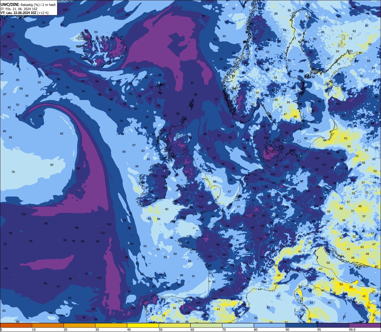The height and width of the screenshot is (332, 381).
Task: Click the 80–90 light blue legend segment
Action: 269,325
